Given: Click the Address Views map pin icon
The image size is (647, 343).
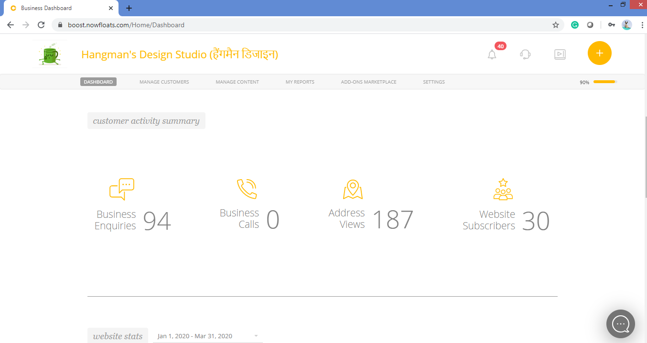Looking at the screenshot, I should pos(353,189).
